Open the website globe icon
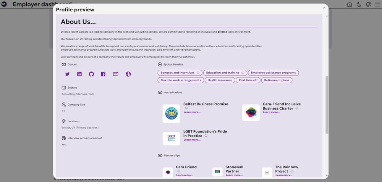382x182 pixels. click(128, 74)
